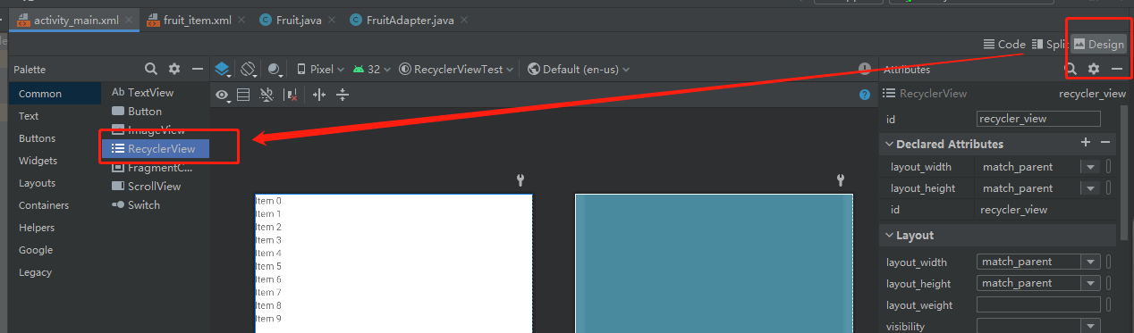
Task: Select the Layouts palette category
Action: (x=55, y=183)
